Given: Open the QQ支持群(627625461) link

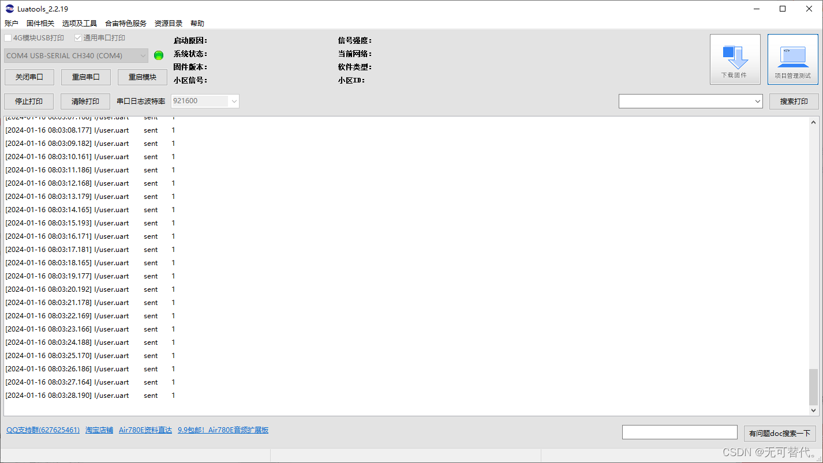Looking at the screenshot, I should tap(43, 430).
